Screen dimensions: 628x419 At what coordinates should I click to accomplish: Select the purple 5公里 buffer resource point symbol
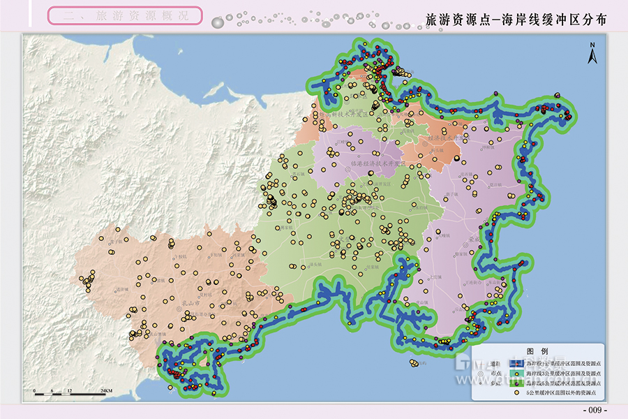tap(516, 383)
